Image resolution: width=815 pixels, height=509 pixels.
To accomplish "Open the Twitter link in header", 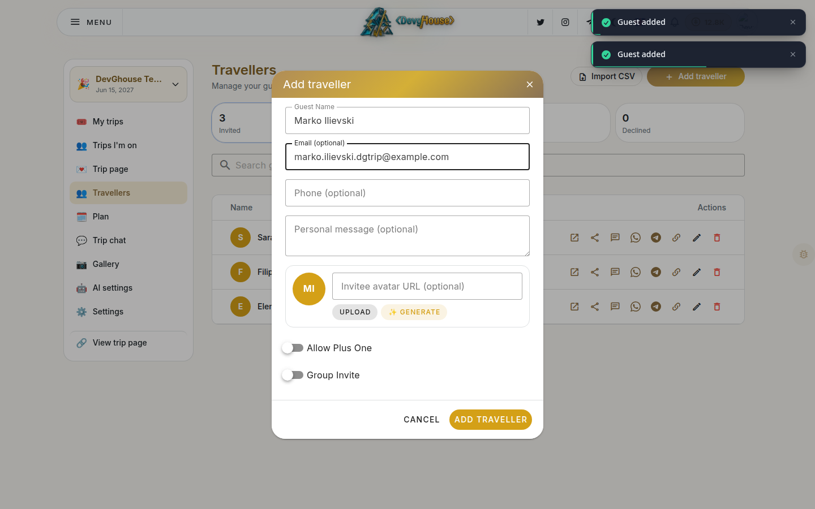I will (541, 23).
